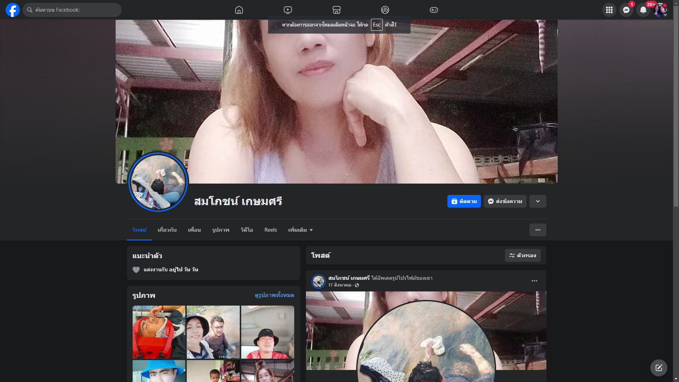Viewport: 679px width, 382px height.
Task: Open the Marketplace icon
Action: coord(337,10)
